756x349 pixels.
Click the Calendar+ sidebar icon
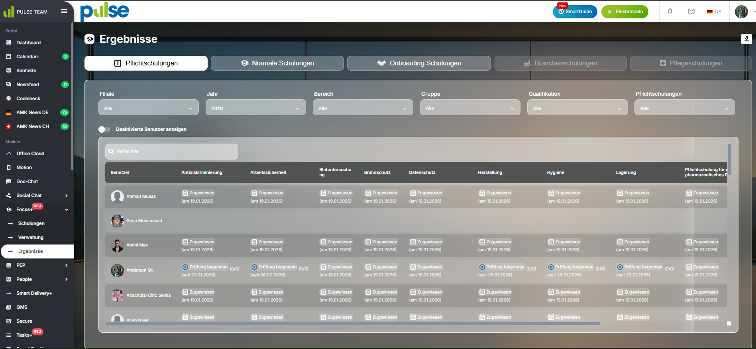[9, 57]
